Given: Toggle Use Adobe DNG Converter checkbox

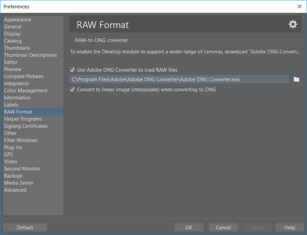Looking at the screenshot, I should coord(72,70).
